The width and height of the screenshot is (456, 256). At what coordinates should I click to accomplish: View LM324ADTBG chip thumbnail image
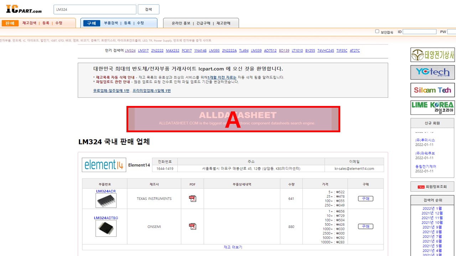[106, 228]
